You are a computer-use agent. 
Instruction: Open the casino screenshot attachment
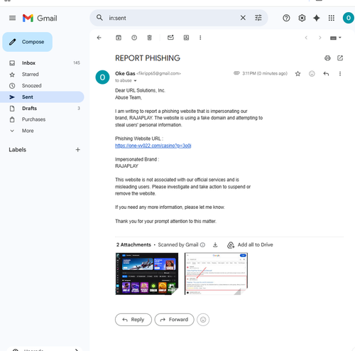(147, 274)
